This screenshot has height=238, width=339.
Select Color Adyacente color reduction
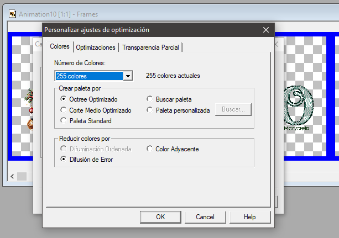150,149
